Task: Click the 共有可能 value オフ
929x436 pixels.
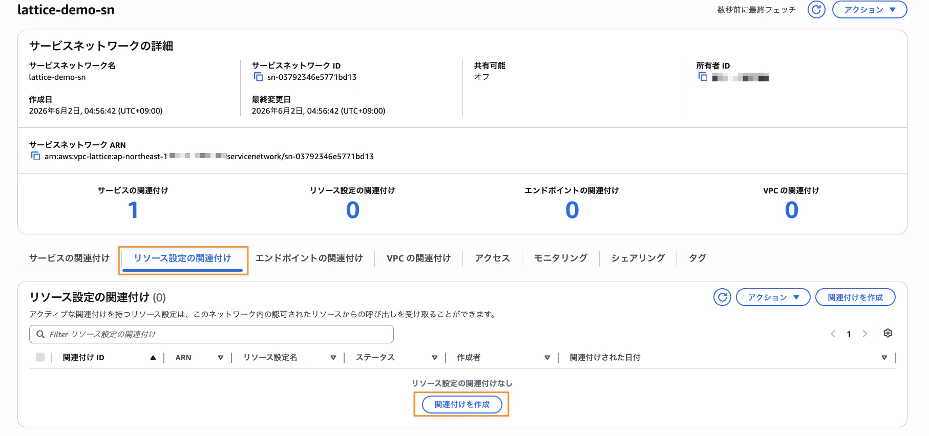Action: click(482, 77)
